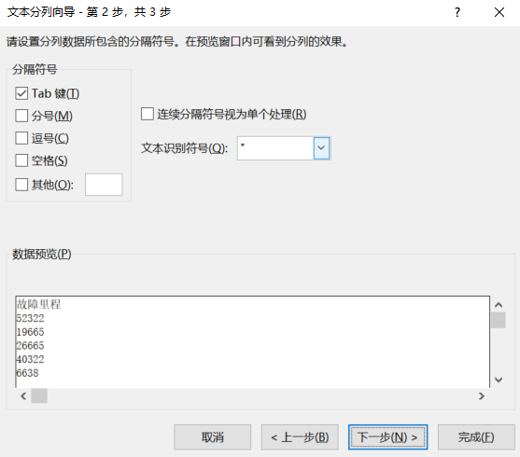
Task: Focus the custom 其他 delimiter input box
Action: tap(104, 185)
